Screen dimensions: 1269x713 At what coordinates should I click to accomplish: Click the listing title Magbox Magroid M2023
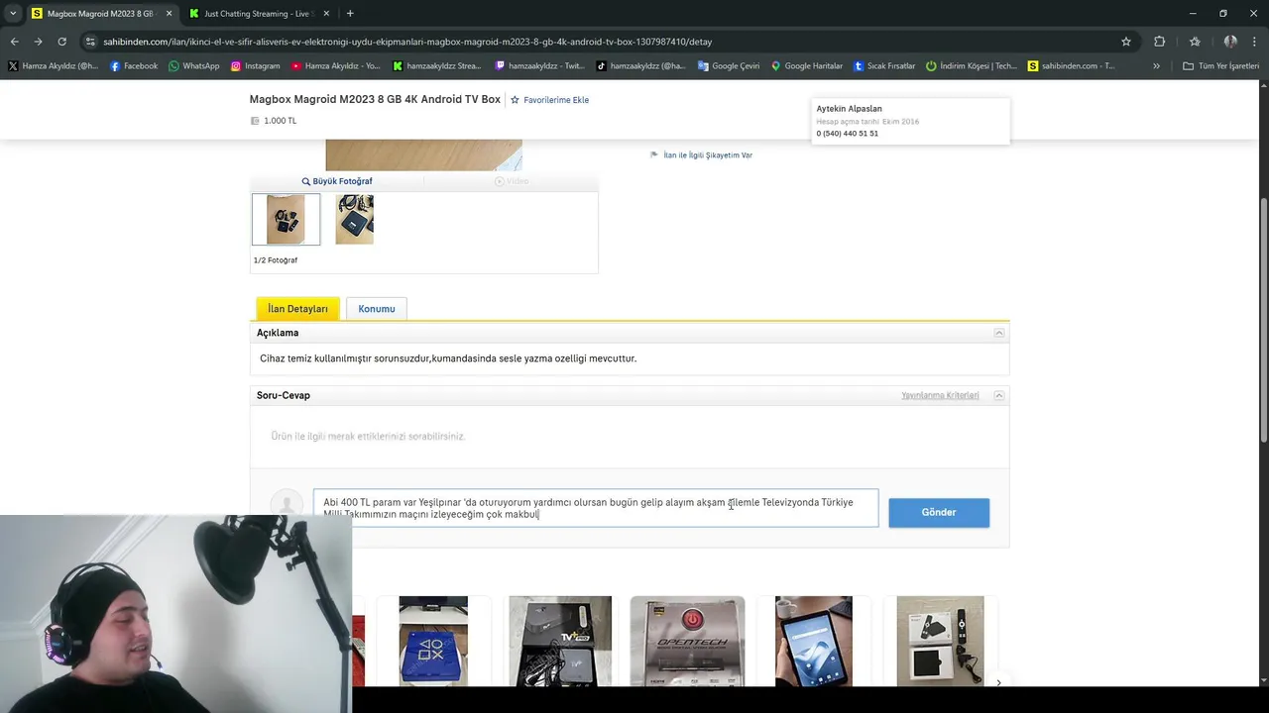coord(375,100)
